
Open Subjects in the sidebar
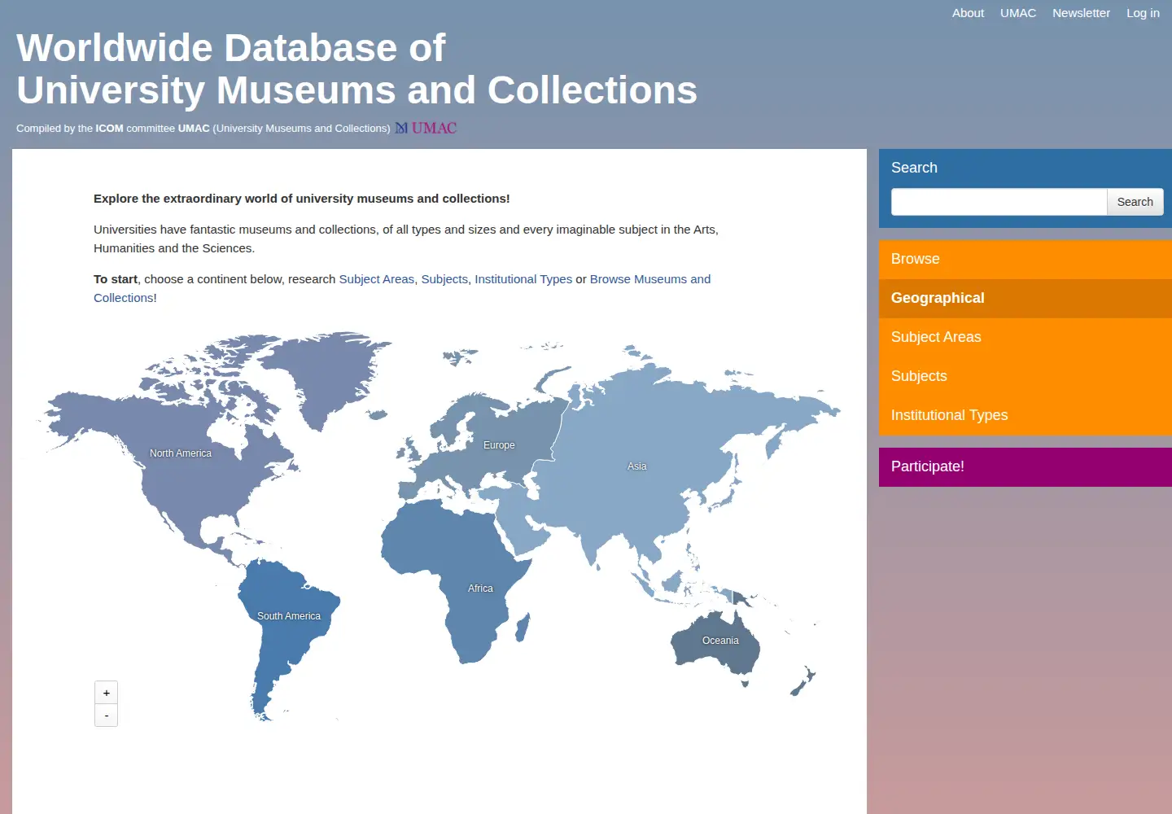click(x=1025, y=376)
